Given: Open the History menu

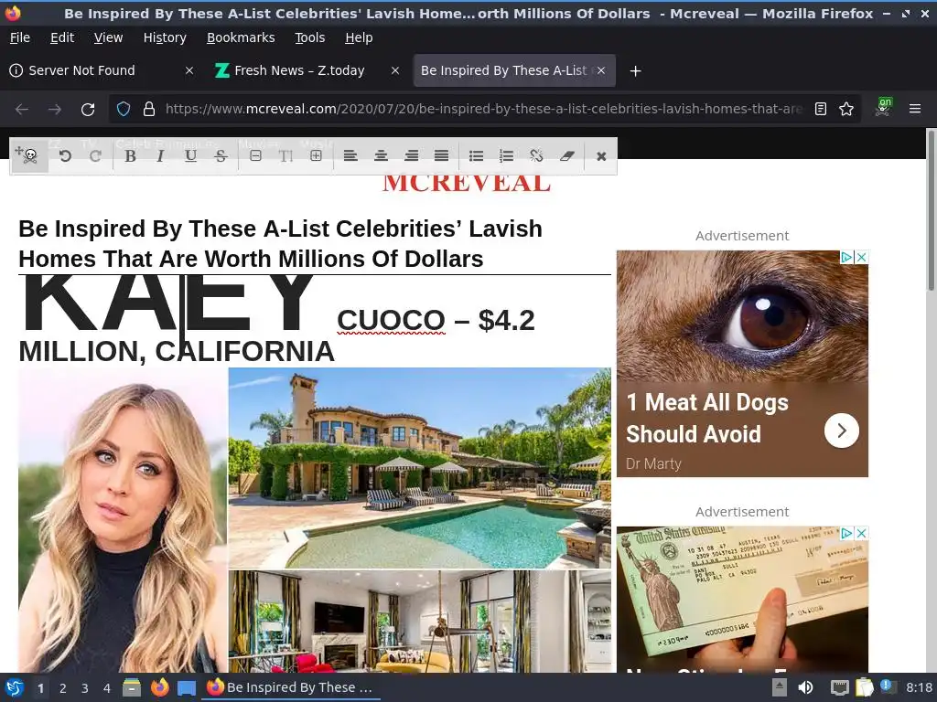Looking at the screenshot, I should [x=165, y=37].
